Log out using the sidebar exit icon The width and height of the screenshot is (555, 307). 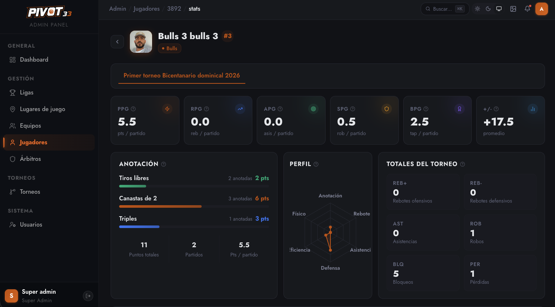88,296
